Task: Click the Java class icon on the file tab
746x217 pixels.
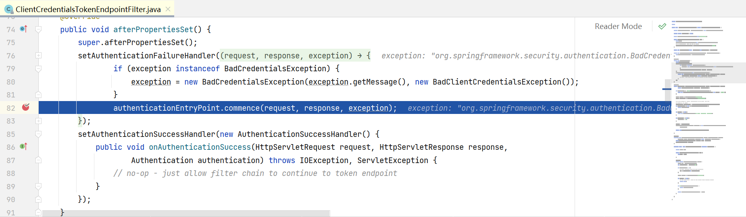Action: click(8, 9)
